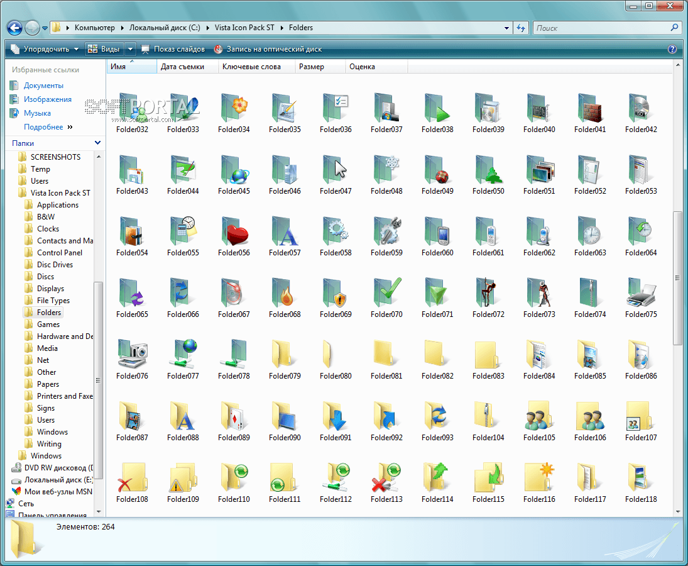Viewport: 688px width, 566px height.
Task: Open the Документы favorite link
Action: pyautogui.click(x=43, y=86)
